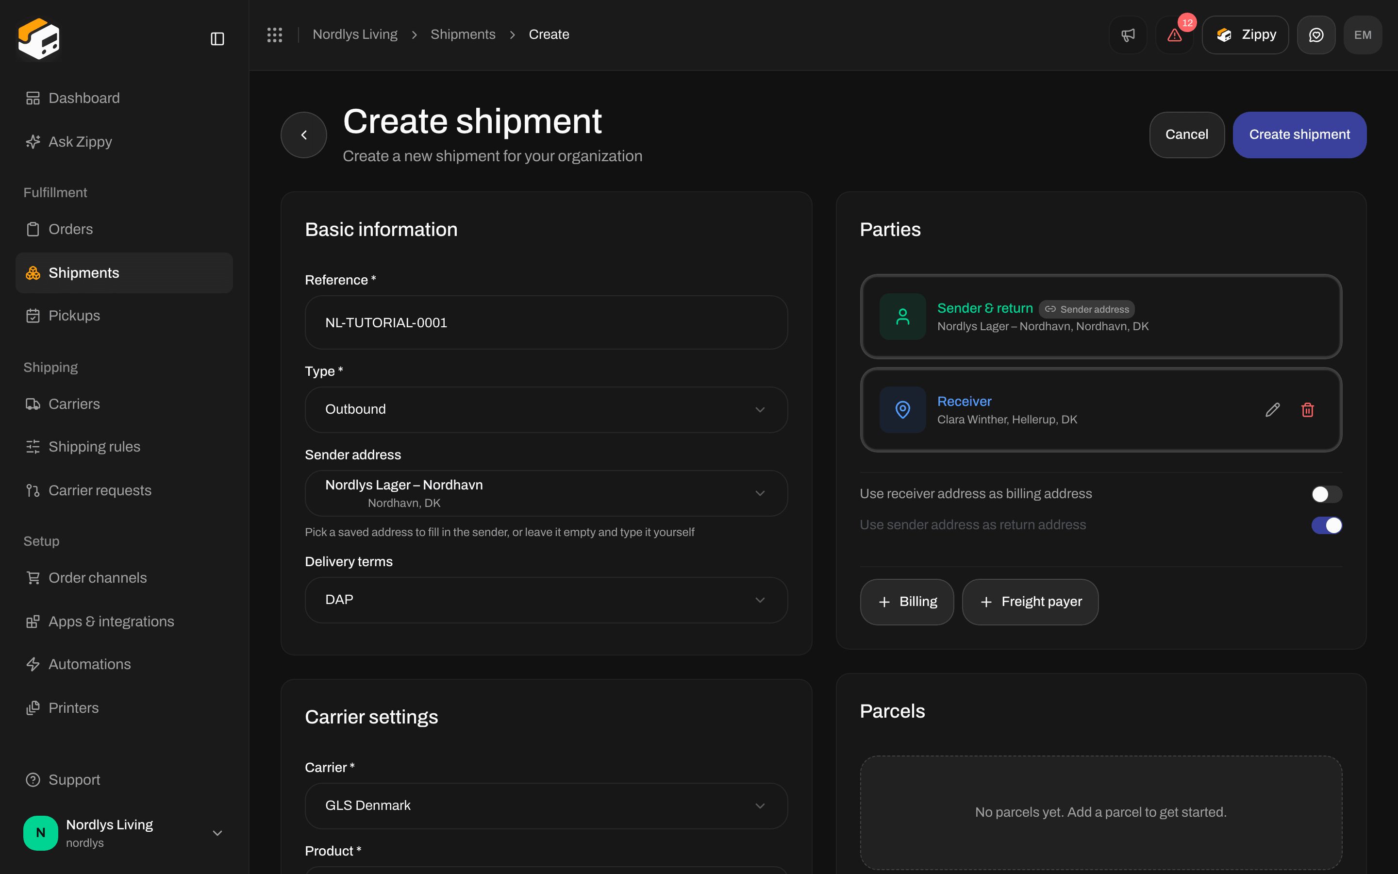Open Carrier dropdown showing GLS Denmark

(546, 805)
